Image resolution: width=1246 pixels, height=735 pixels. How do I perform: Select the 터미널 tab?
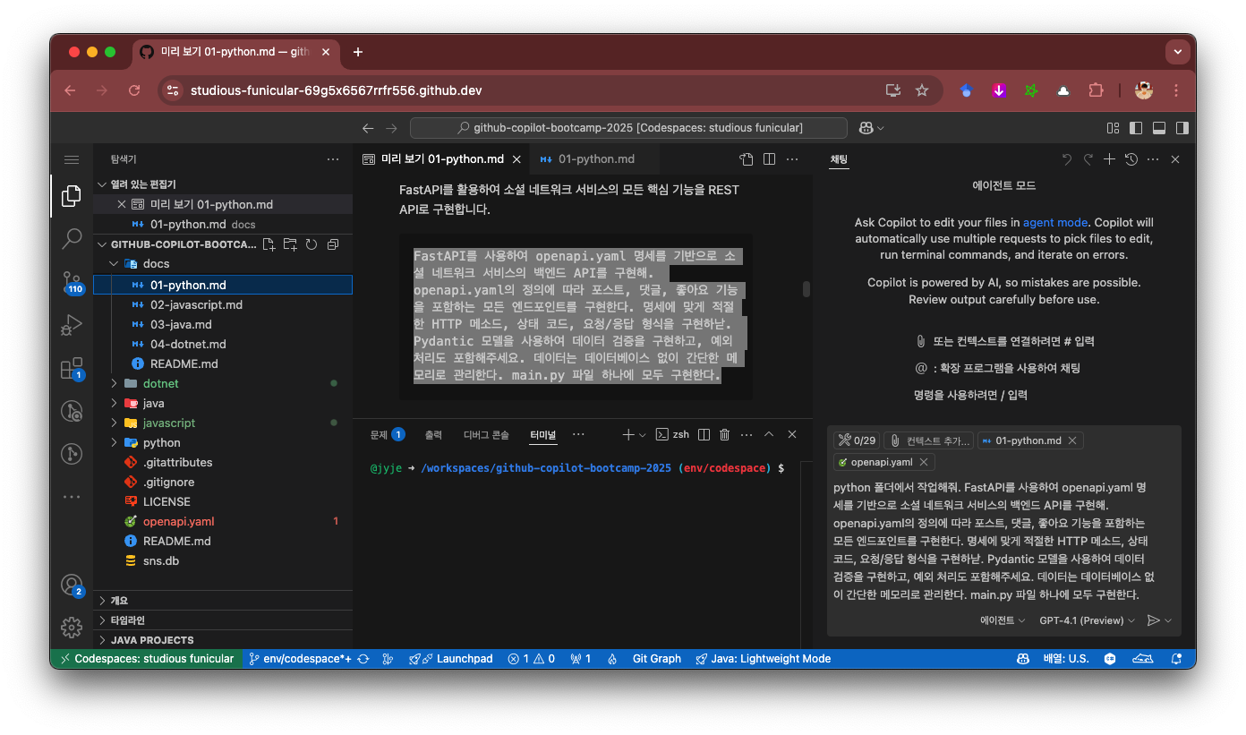pos(542,434)
